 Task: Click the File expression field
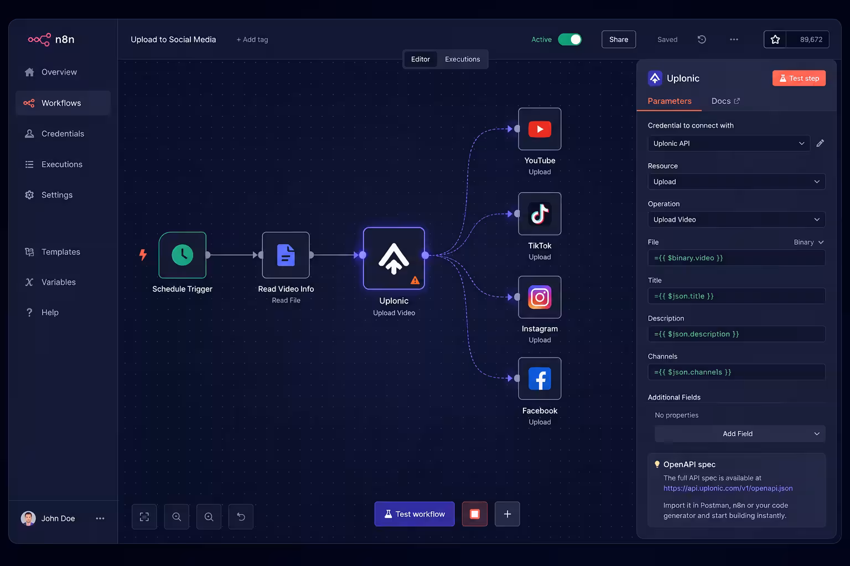pyautogui.click(x=737, y=258)
